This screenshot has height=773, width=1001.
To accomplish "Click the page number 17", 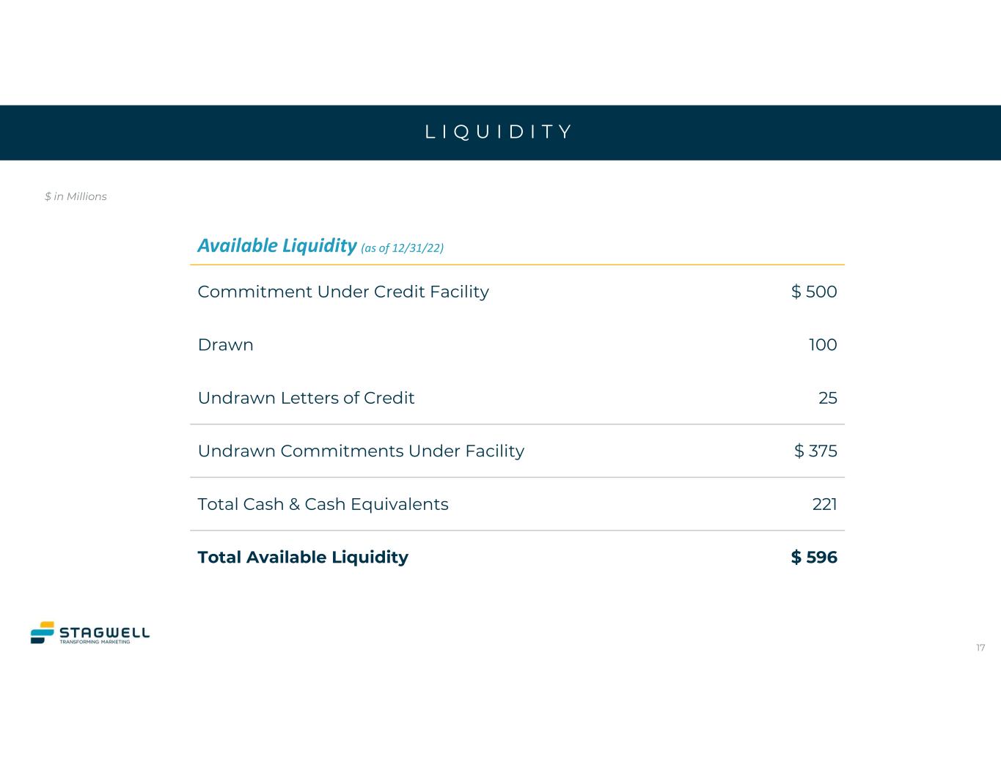I will 980,648.
